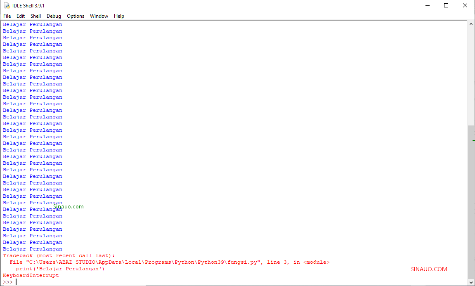Click the print('Belajar Perulangan') traceback line
Screen dimensions: 475x286
point(60,269)
